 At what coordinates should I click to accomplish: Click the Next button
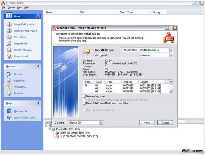(147, 123)
